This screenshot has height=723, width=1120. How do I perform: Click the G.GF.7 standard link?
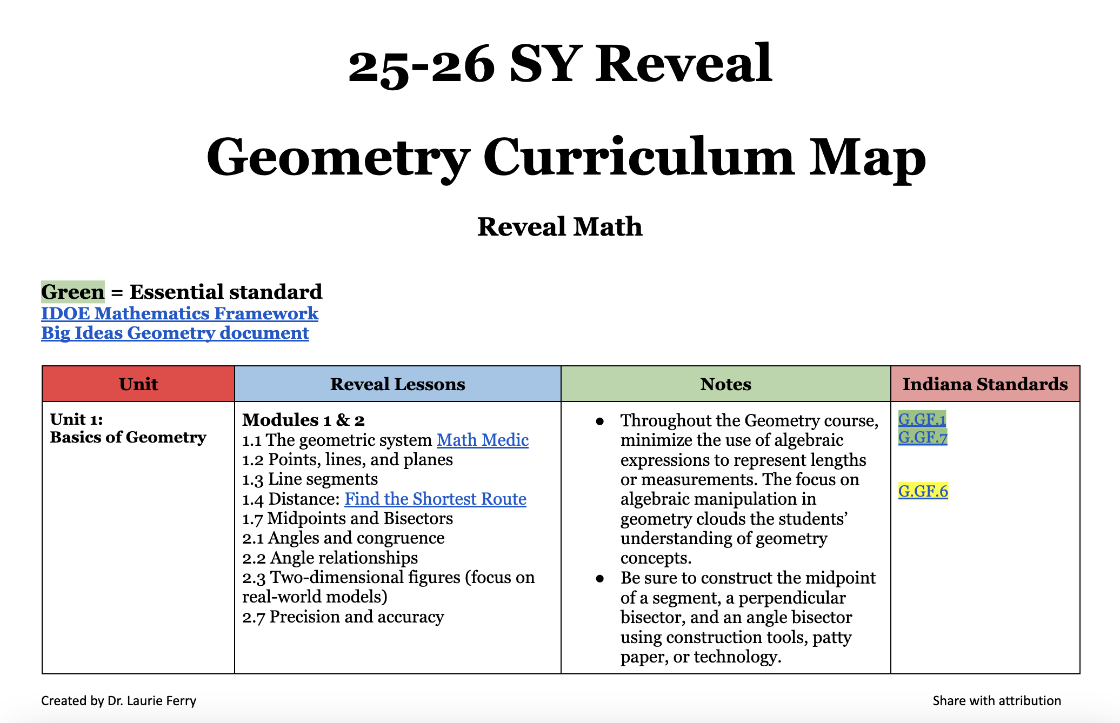(x=922, y=439)
